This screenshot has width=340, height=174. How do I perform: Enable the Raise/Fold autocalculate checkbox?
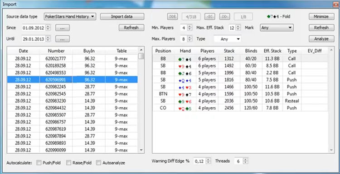click(69, 163)
